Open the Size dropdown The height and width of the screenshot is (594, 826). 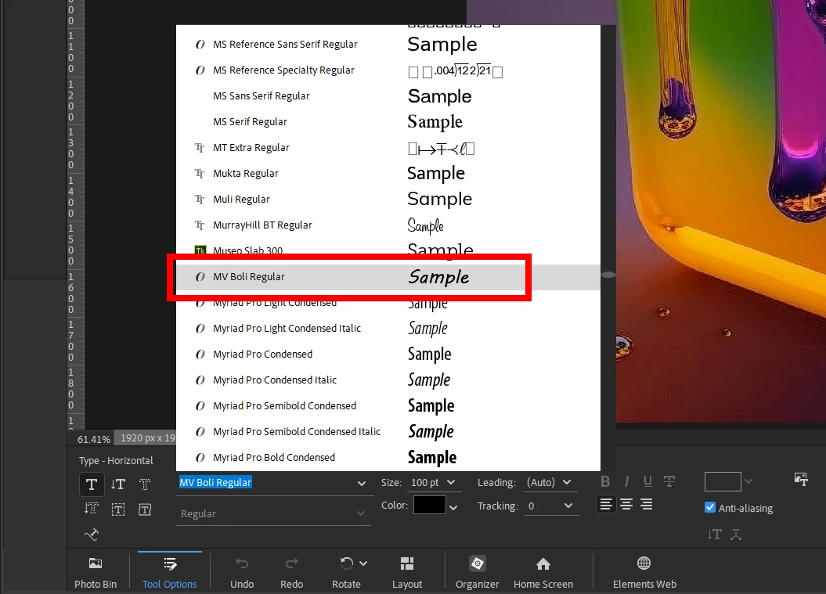451,482
